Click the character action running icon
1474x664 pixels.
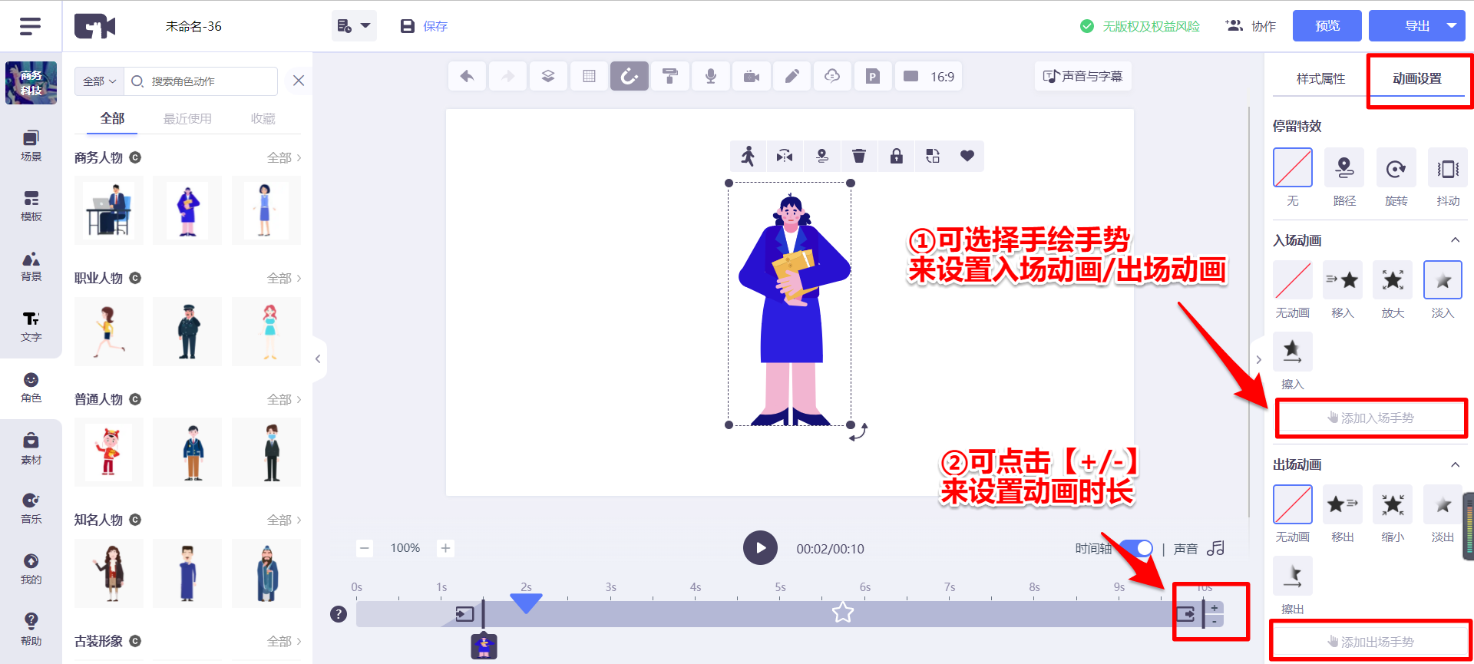pos(749,156)
